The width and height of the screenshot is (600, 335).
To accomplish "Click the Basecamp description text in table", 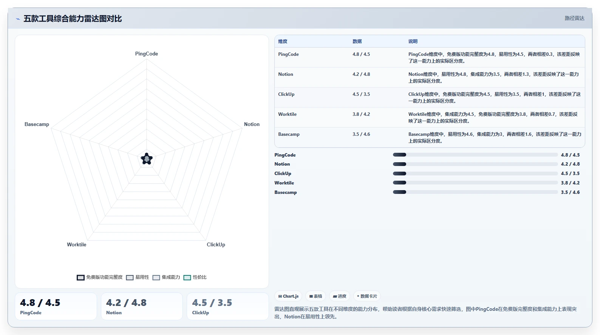I will [495, 137].
